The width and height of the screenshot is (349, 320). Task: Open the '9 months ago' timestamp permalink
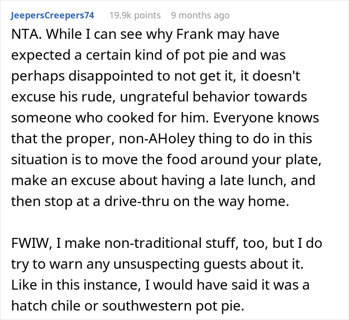pyautogui.click(x=200, y=15)
